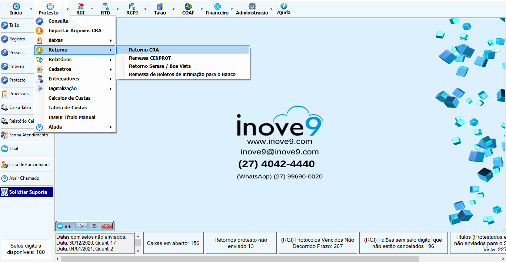Screen dimensions: 506x262
Task: Click the Entregadores person icon
Action: point(40,79)
